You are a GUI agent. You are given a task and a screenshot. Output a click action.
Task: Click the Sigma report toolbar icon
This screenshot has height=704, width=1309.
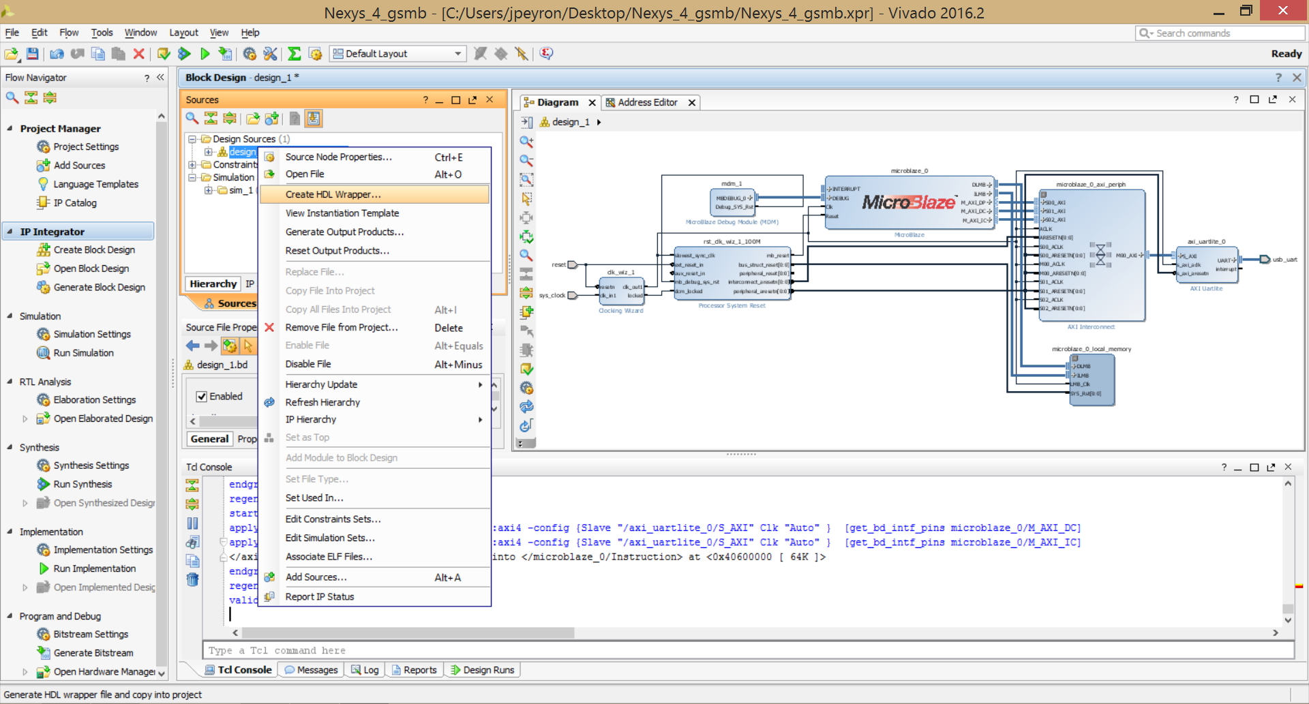pyautogui.click(x=295, y=54)
